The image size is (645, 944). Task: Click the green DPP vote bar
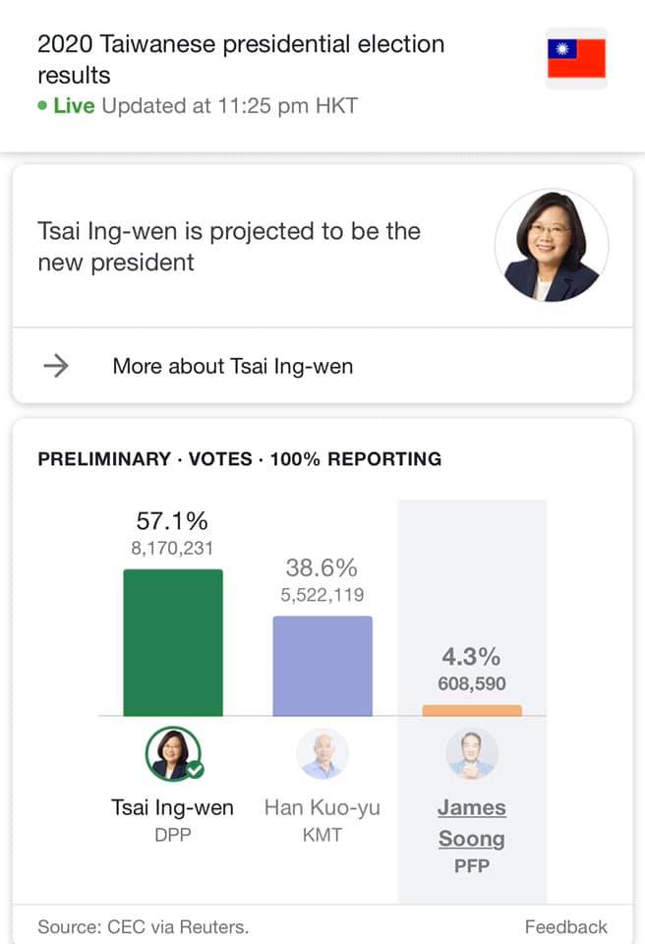tap(173, 642)
